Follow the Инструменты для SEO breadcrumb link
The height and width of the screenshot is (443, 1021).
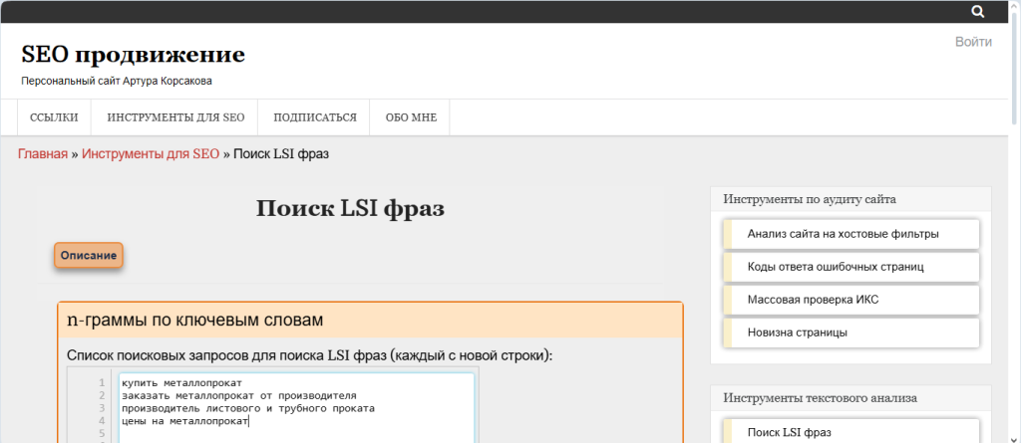(x=151, y=154)
